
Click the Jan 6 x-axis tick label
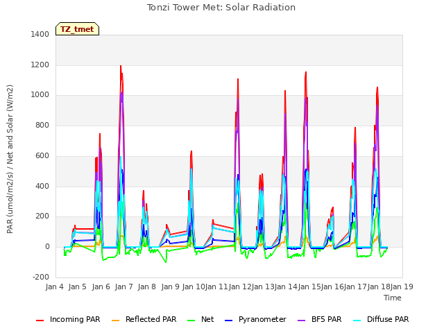pyautogui.click(x=101, y=287)
